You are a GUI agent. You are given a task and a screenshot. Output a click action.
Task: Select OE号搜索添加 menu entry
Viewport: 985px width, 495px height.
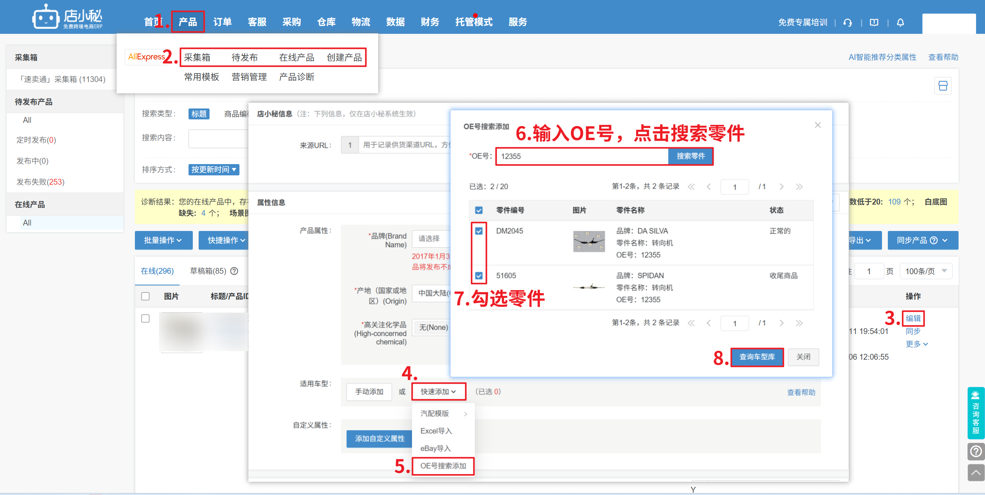pyautogui.click(x=443, y=466)
